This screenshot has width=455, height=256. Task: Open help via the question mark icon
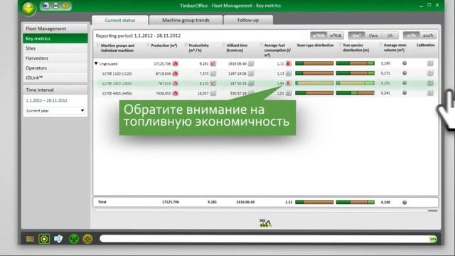(65, 6)
